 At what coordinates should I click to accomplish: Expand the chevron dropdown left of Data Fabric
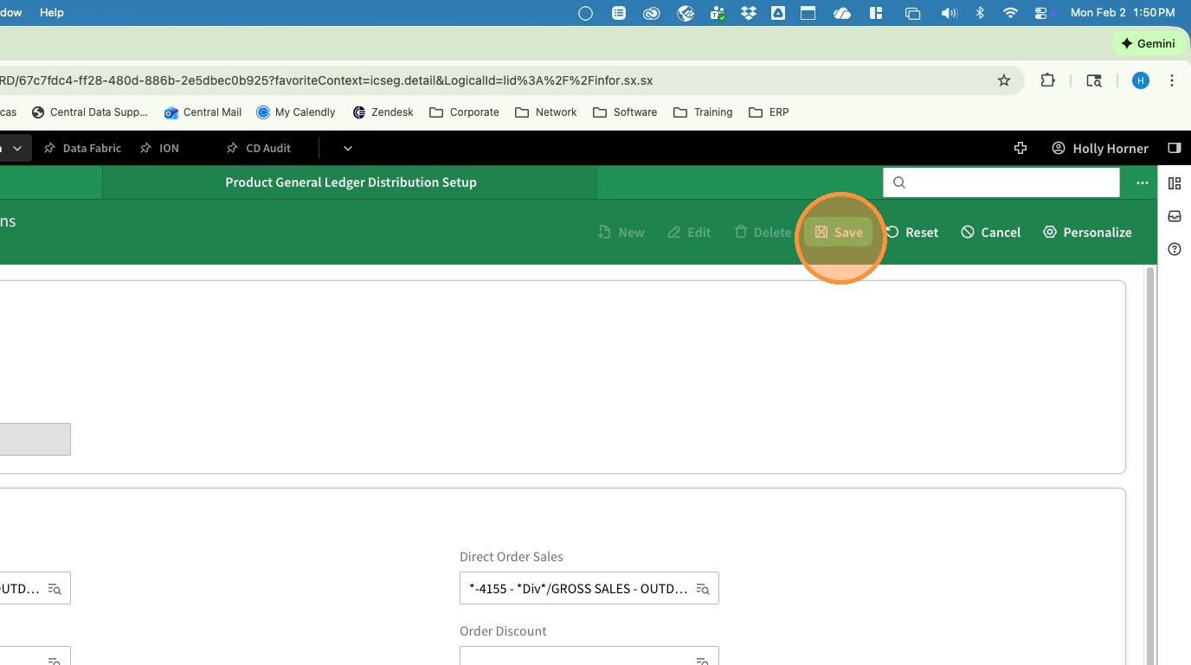[16, 148]
